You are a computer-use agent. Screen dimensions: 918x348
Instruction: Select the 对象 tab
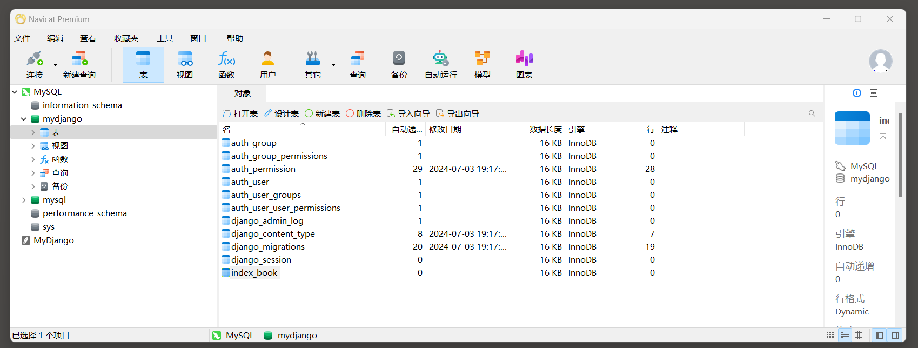coord(243,93)
